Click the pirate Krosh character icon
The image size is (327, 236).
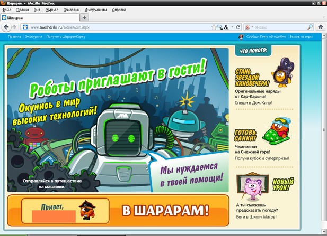(x=87, y=210)
